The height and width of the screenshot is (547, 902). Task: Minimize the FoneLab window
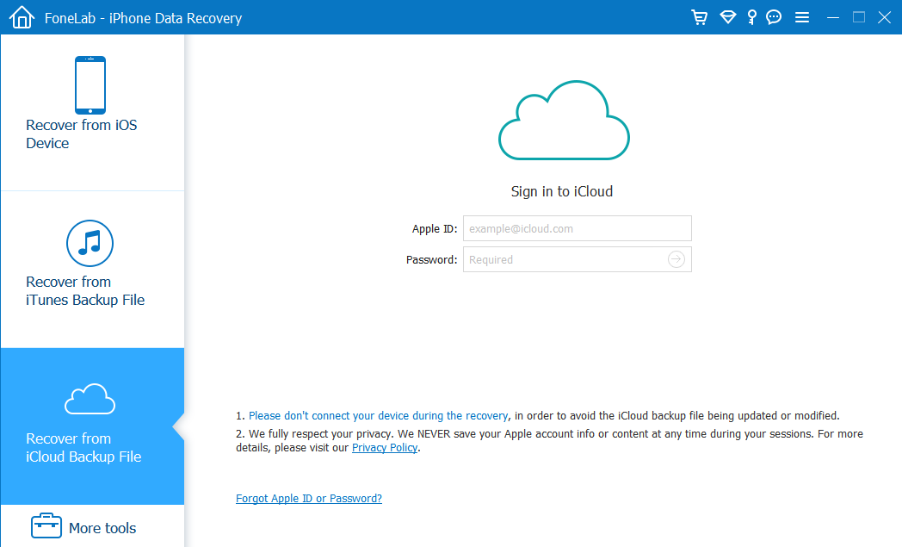coord(832,17)
